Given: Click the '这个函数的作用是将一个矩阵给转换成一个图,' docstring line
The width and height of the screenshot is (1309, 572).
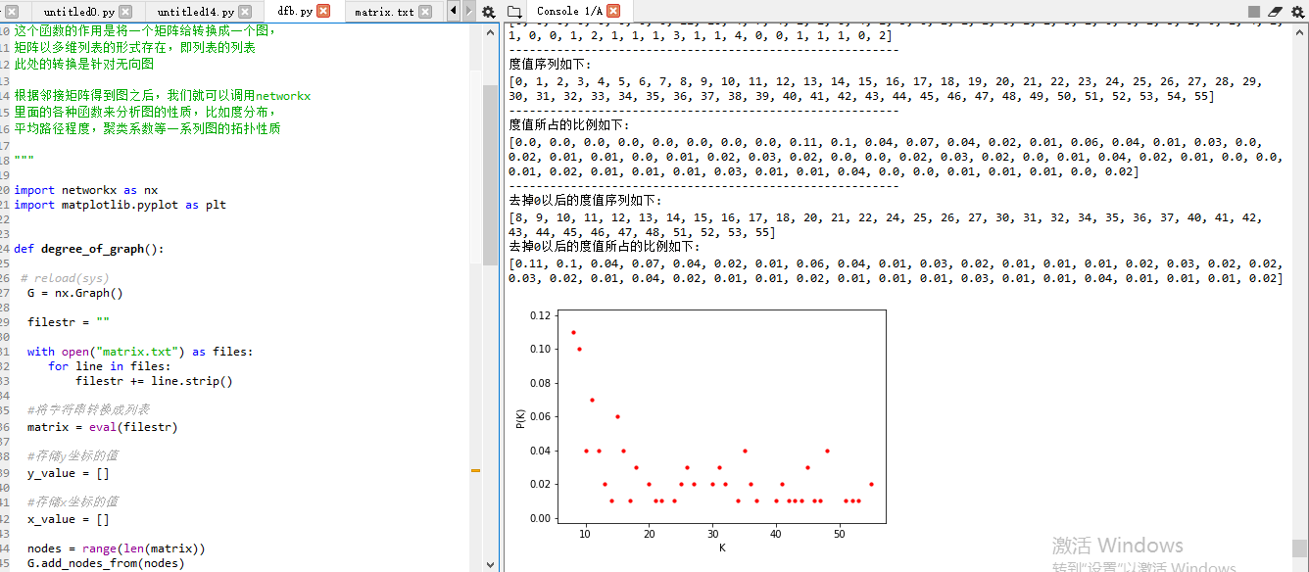Looking at the screenshot, I should (145, 29).
